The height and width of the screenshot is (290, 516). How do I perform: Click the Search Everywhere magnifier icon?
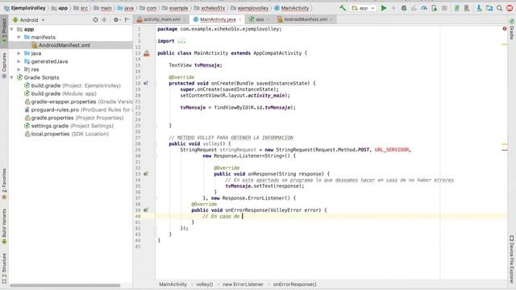pos(500,8)
